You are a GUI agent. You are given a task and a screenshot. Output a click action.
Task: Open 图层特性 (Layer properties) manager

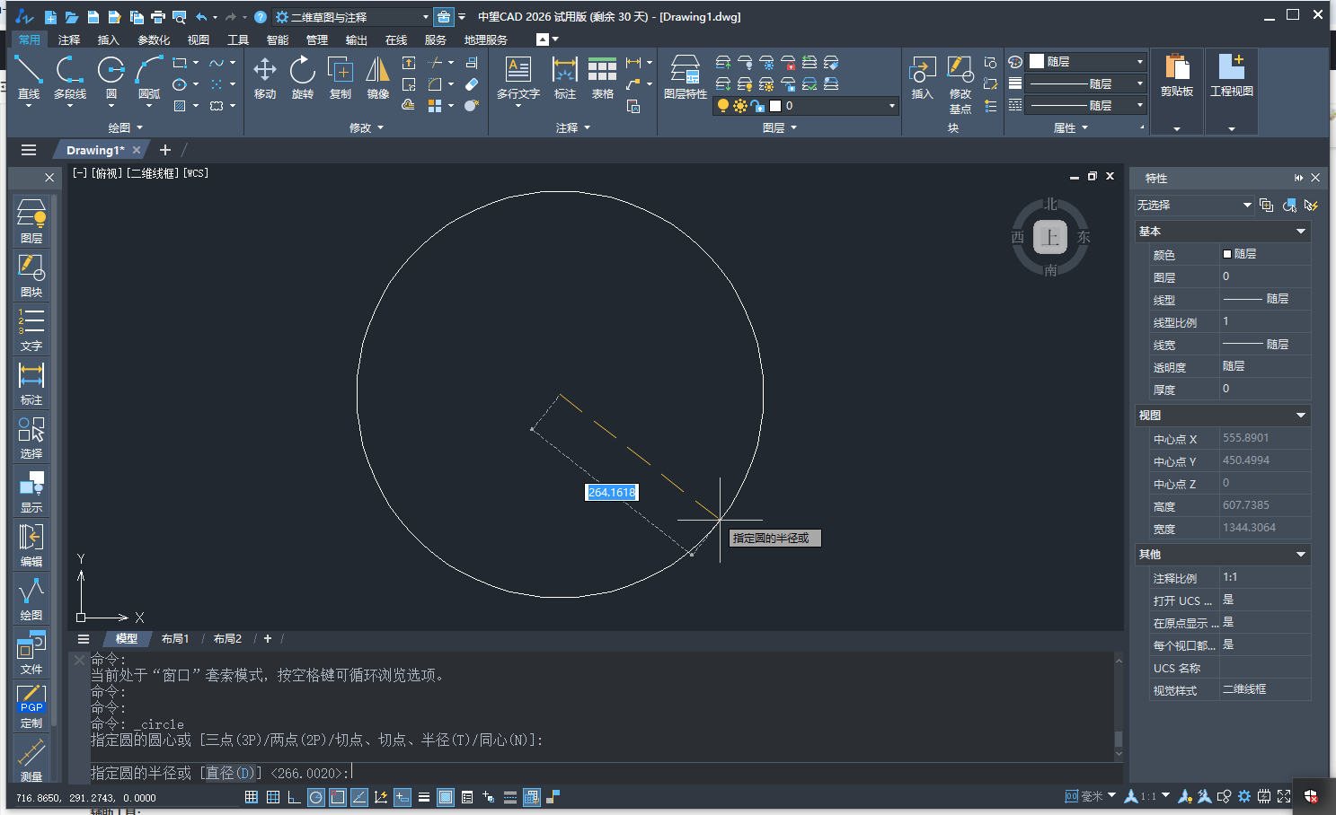[x=686, y=77]
